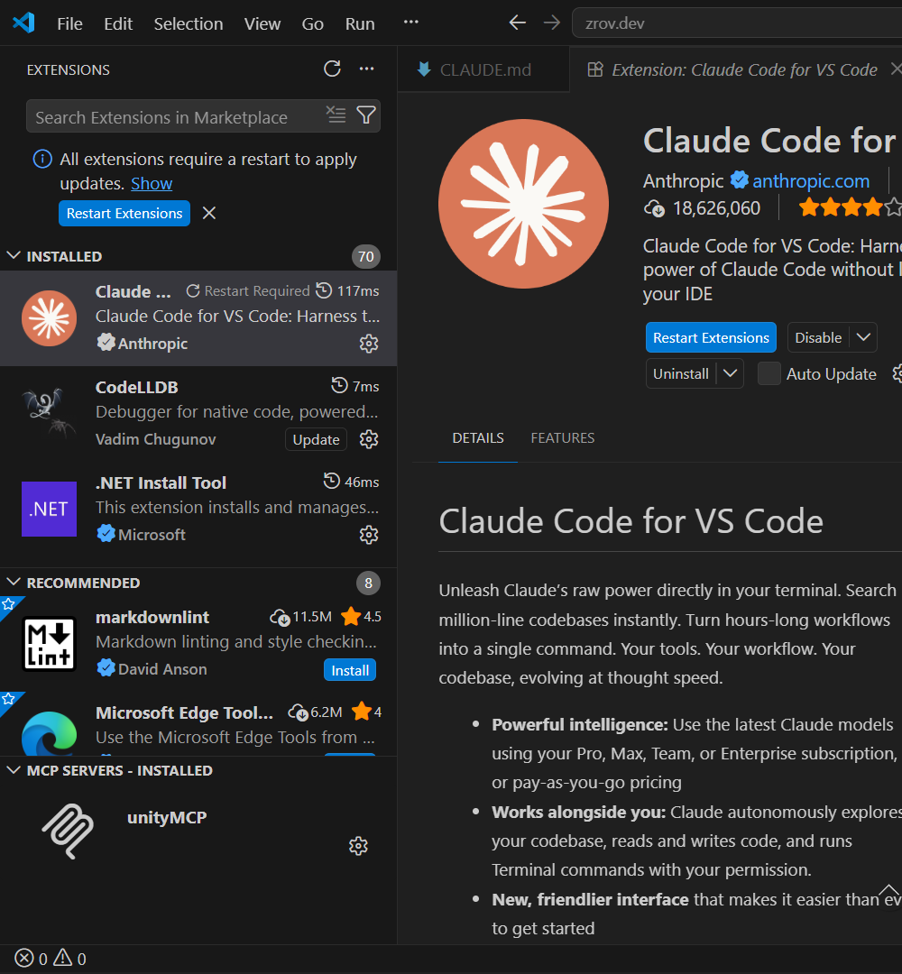Clear extensions search results icon

coord(336,115)
